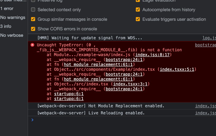Click the console prompt arrow
The width and height of the screenshot is (216, 136).
32,120
